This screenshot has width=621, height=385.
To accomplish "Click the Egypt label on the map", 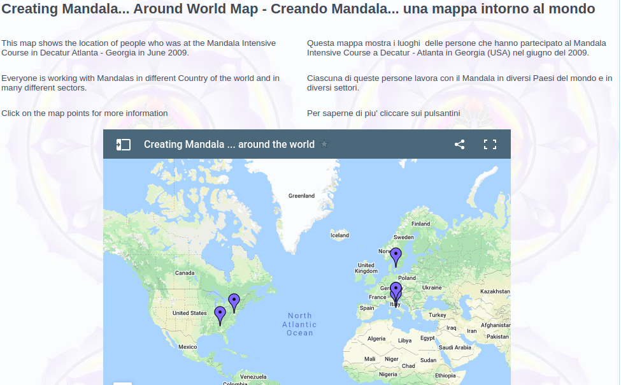I will (x=427, y=338).
